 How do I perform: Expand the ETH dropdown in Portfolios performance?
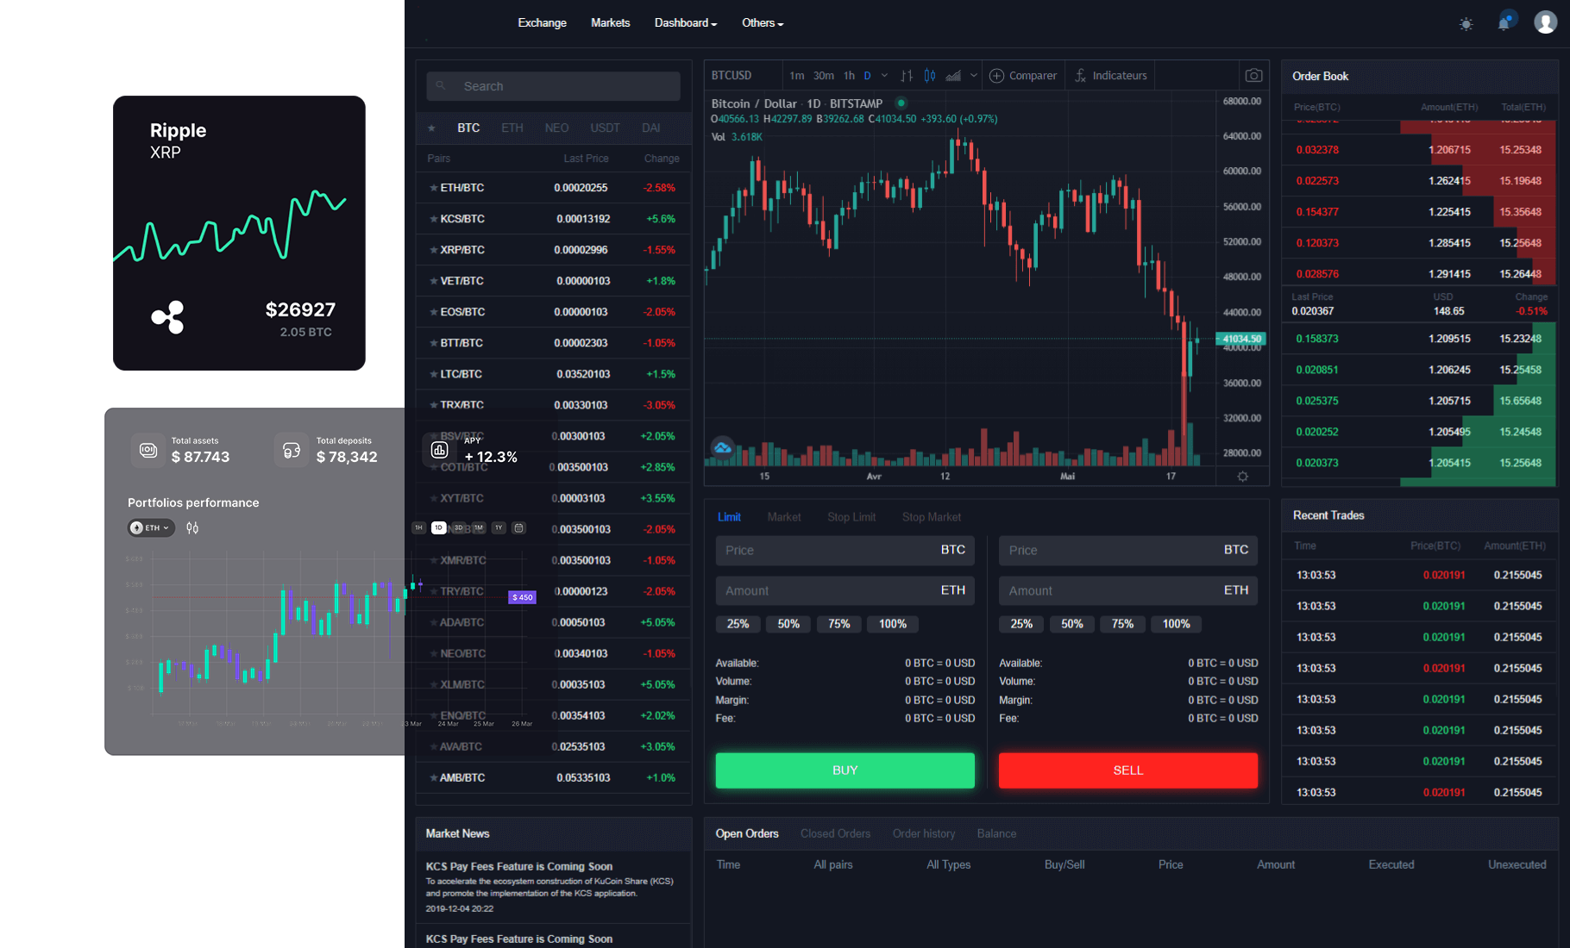point(150,527)
